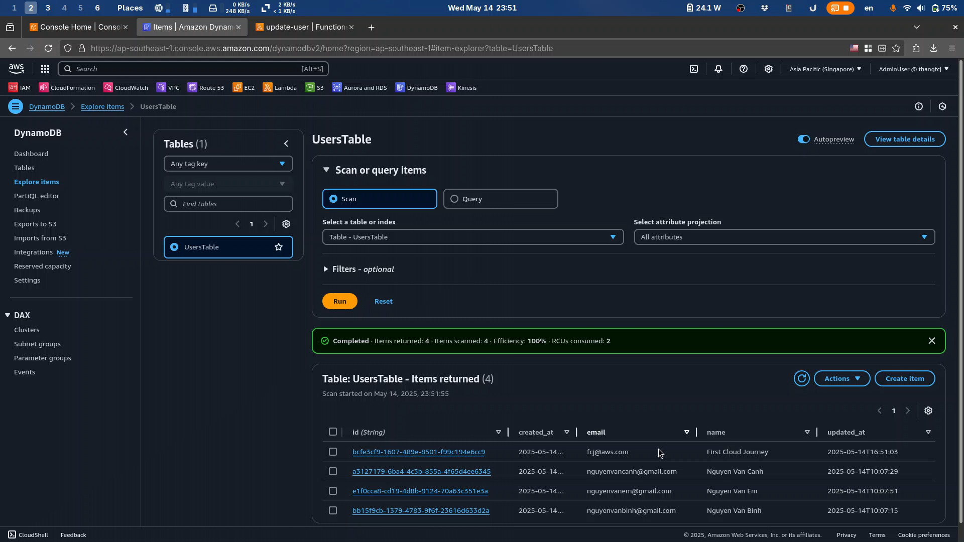Open PartiQL editor in sidebar
Viewport: 964px width, 542px height.
click(37, 196)
